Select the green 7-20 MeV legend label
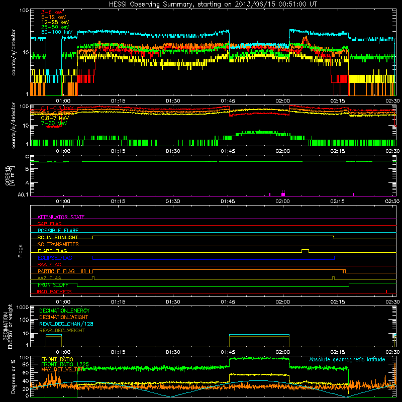 54,123
